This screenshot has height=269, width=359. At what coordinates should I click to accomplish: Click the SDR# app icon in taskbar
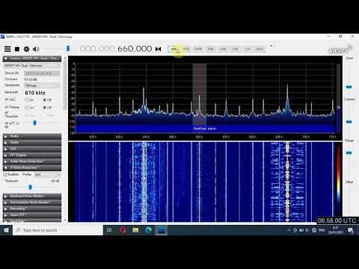point(162,230)
